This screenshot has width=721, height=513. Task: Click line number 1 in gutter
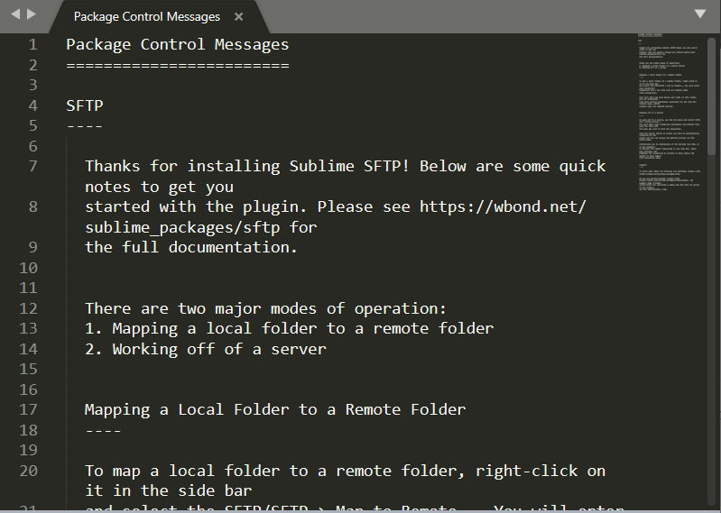point(32,44)
